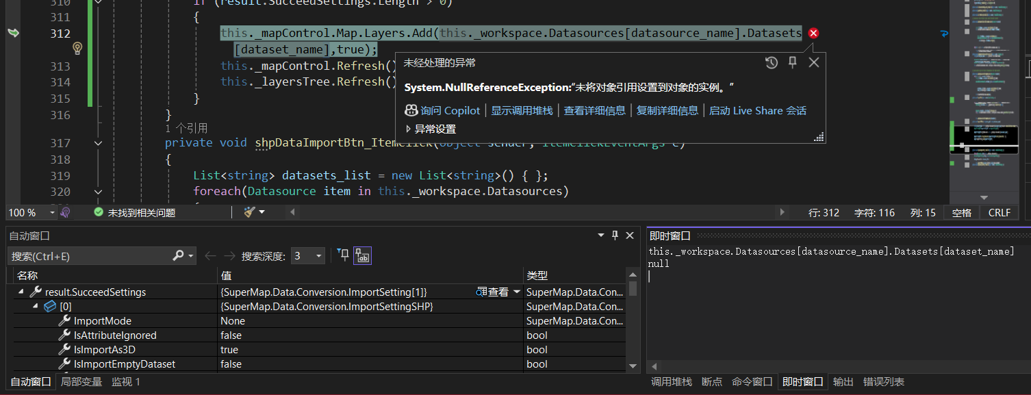Click the 值 column header
This screenshot has width=1031, height=395.
(x=370, y=275)
